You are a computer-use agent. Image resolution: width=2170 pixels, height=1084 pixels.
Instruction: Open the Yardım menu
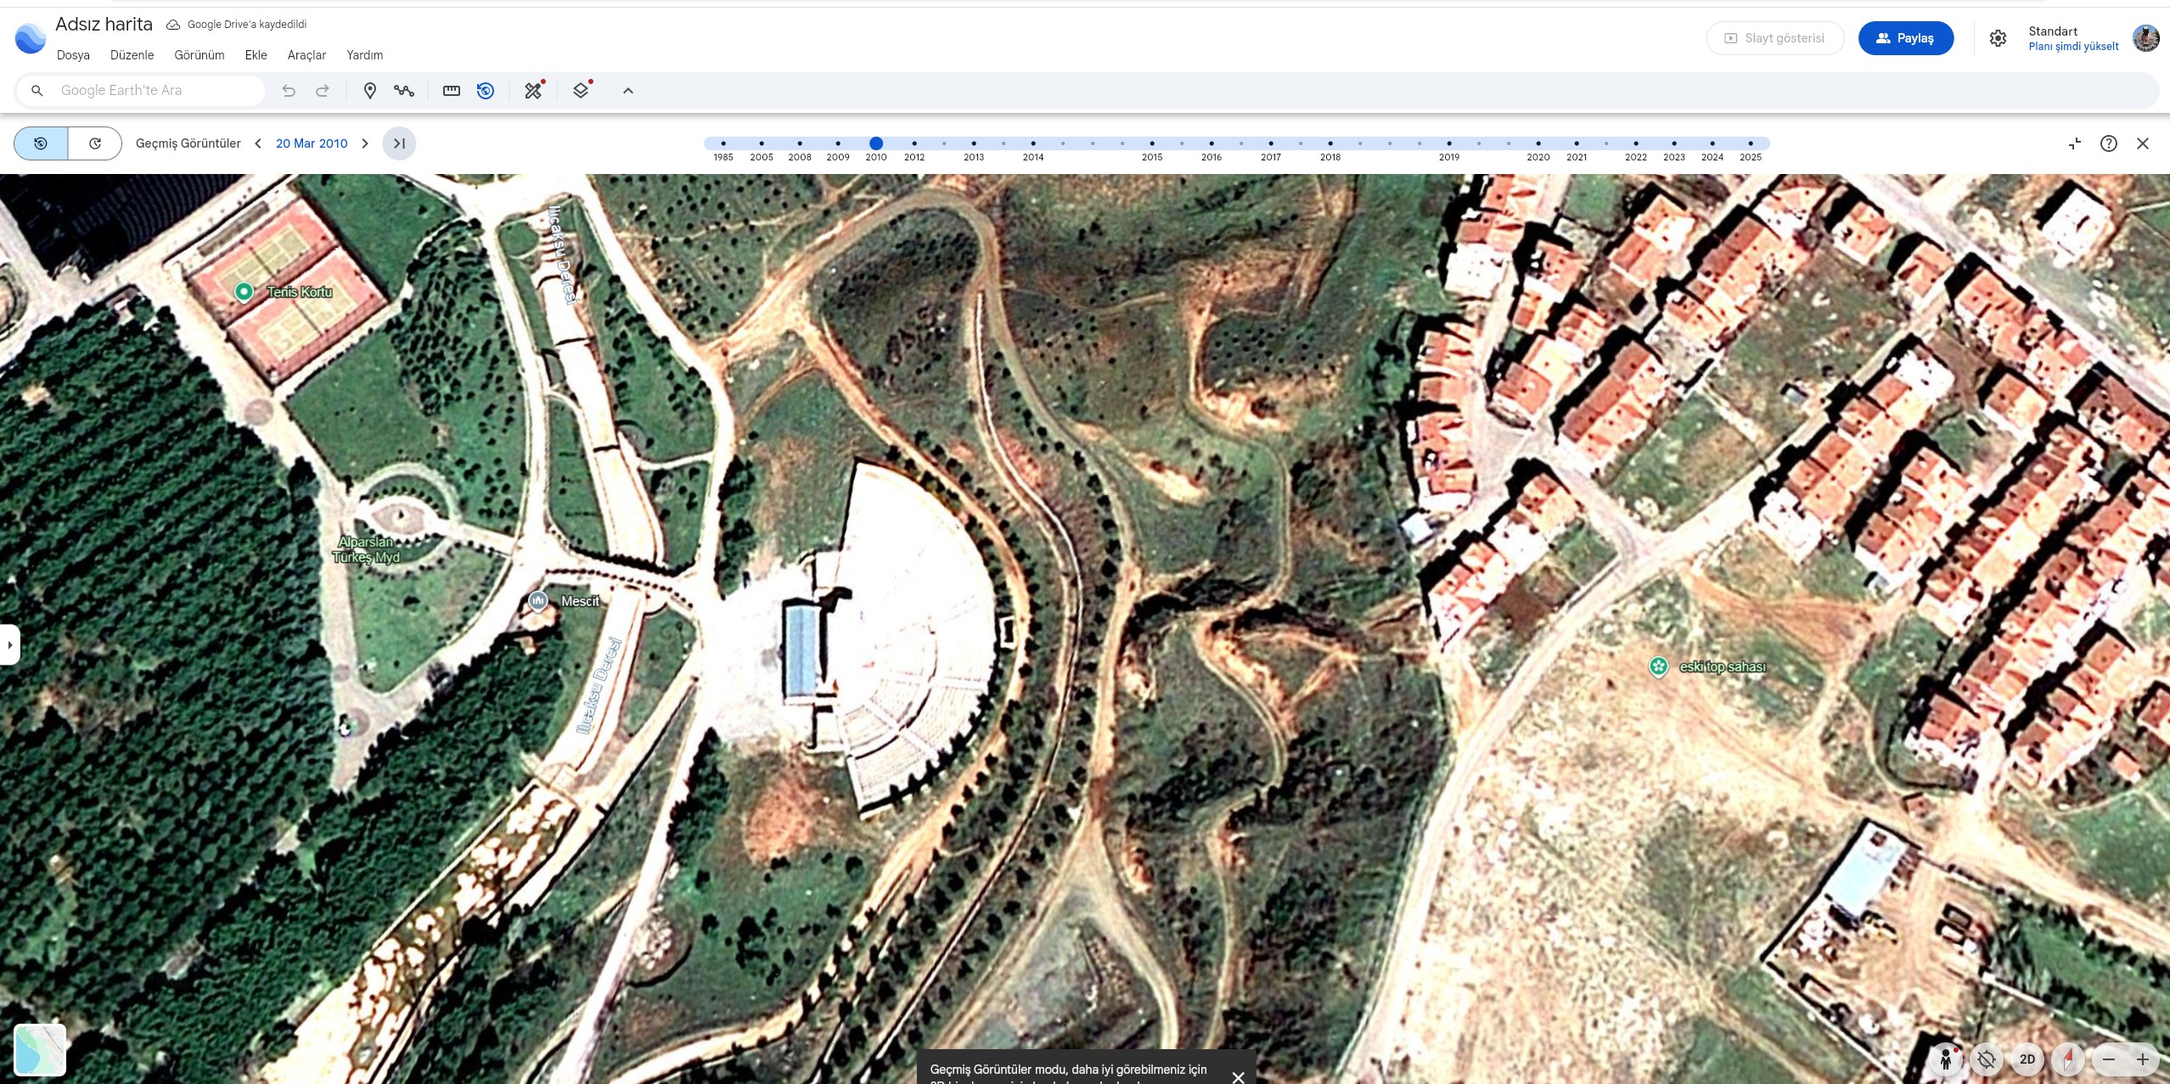[x=364, y=55]
